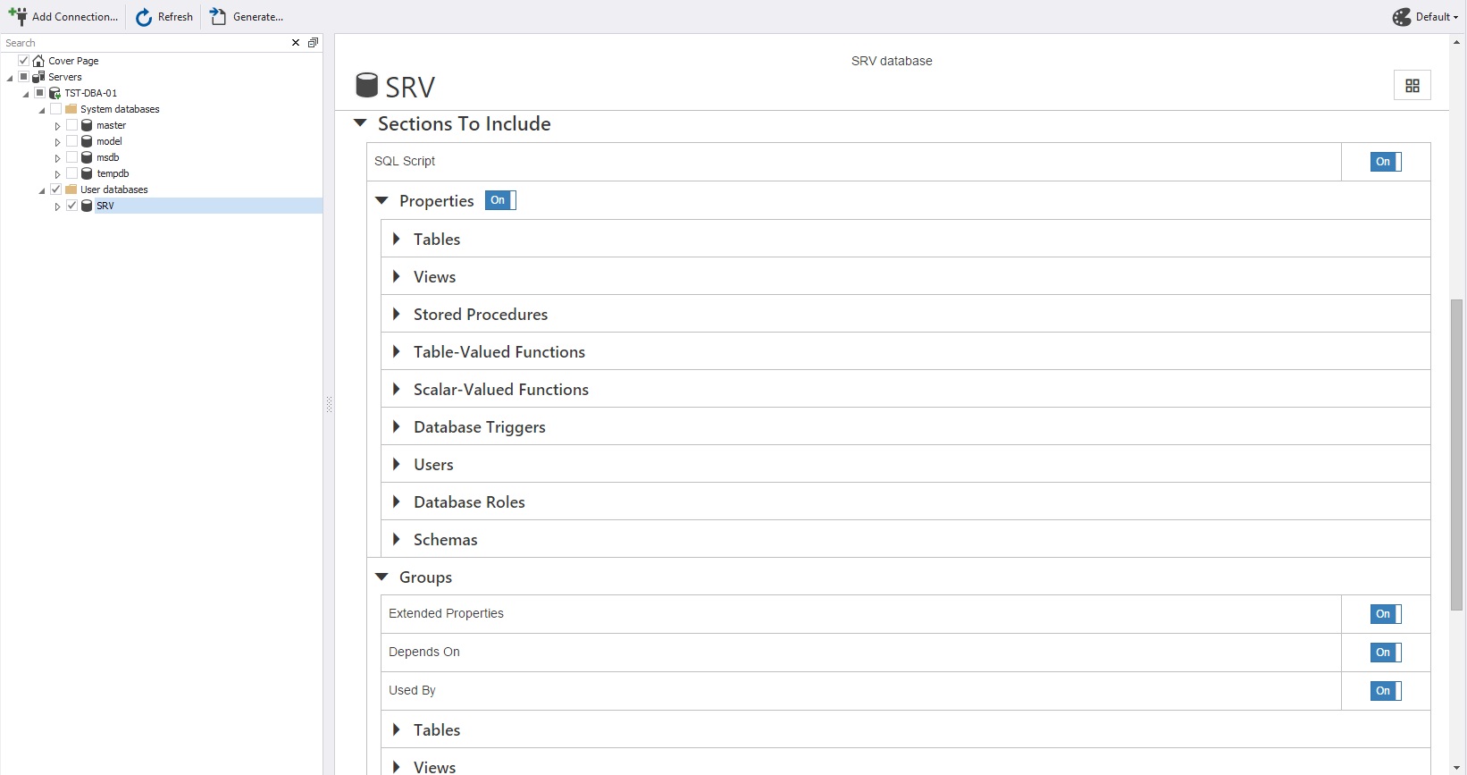Click the Refresh icon in toolbar
Screen dimensions: 1467x775
pyautogui.click(x=144, y=17)
